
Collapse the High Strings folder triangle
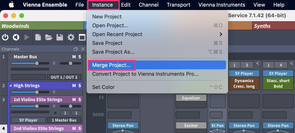tap(10, 86)
